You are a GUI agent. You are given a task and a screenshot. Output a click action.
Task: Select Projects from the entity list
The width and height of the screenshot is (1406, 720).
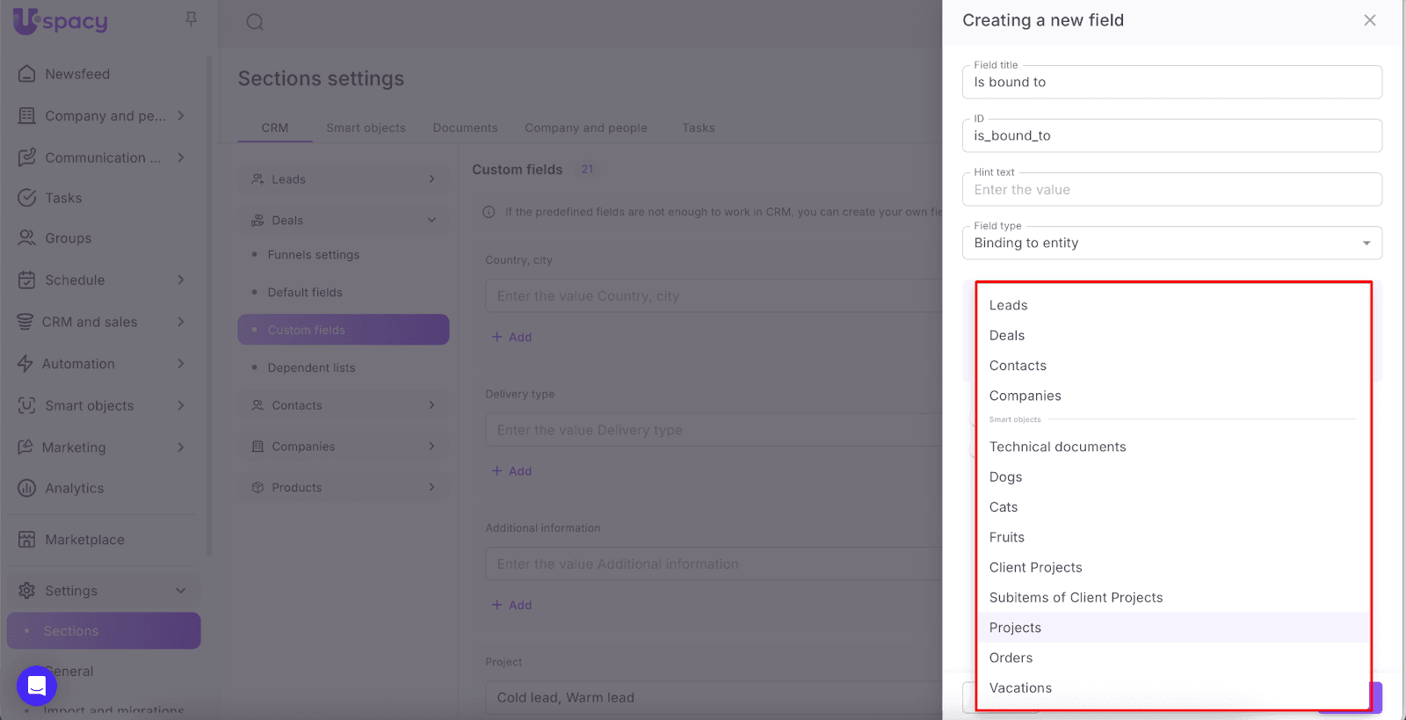pos(1015,628)
